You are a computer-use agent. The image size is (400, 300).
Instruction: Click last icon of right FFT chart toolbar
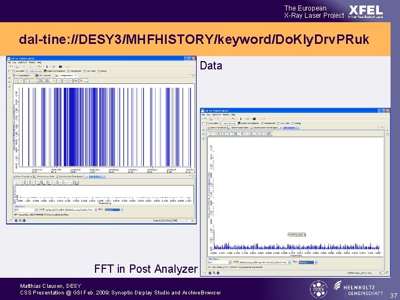tap(271, 134)
